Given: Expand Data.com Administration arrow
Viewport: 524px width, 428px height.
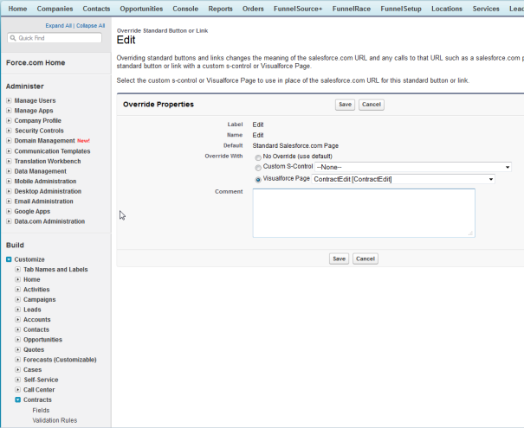Looking at the screenshot, I should [x=9, y=221].
